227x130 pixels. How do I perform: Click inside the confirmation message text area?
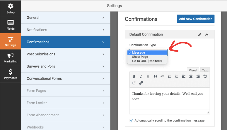170,99
